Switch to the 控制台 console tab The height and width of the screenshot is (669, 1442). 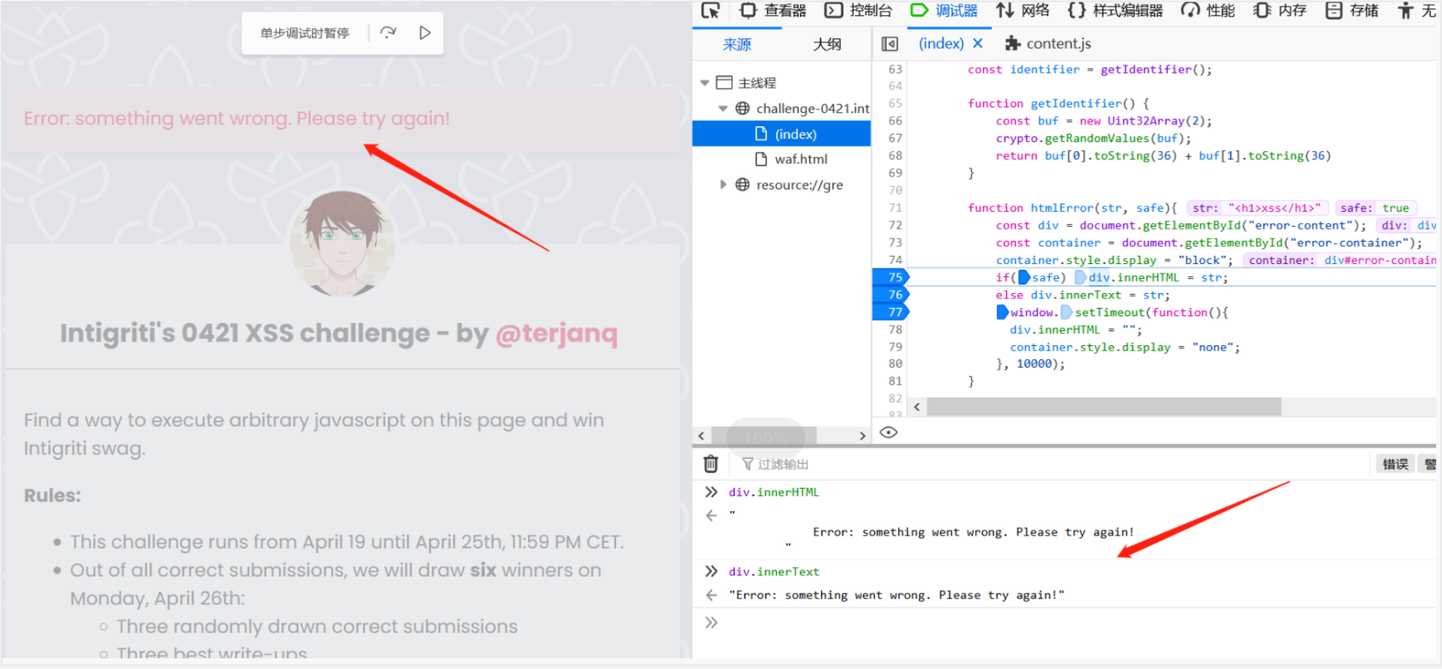pos(858,11)
